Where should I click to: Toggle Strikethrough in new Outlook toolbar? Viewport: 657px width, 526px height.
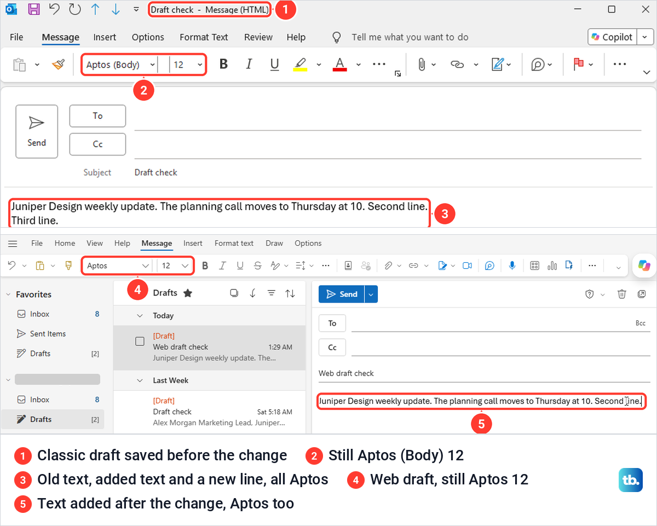click(258, 265)
